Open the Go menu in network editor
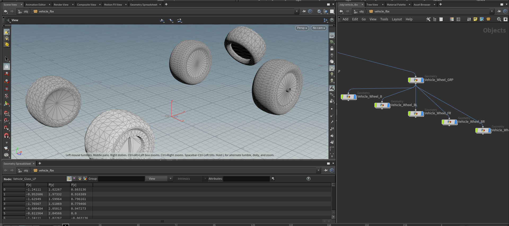 [x=364, y=19]
